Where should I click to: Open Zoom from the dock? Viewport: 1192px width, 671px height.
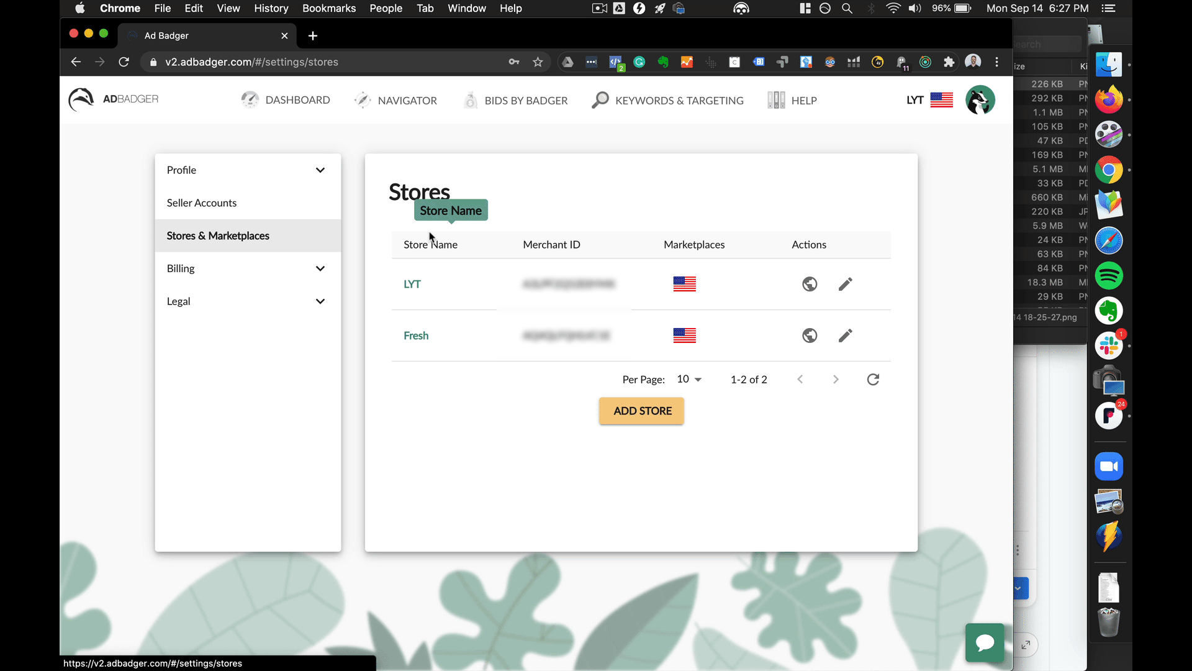(x=1109, y=467)
